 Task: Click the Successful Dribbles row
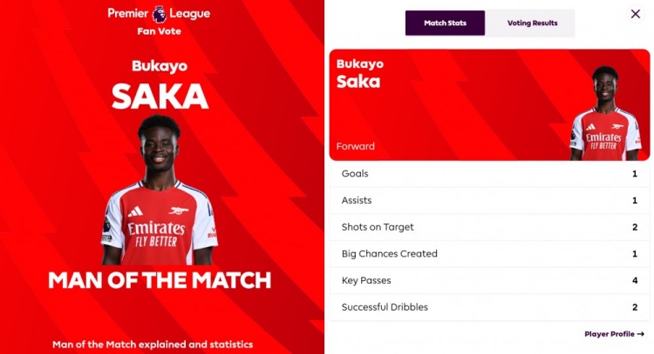489,307
